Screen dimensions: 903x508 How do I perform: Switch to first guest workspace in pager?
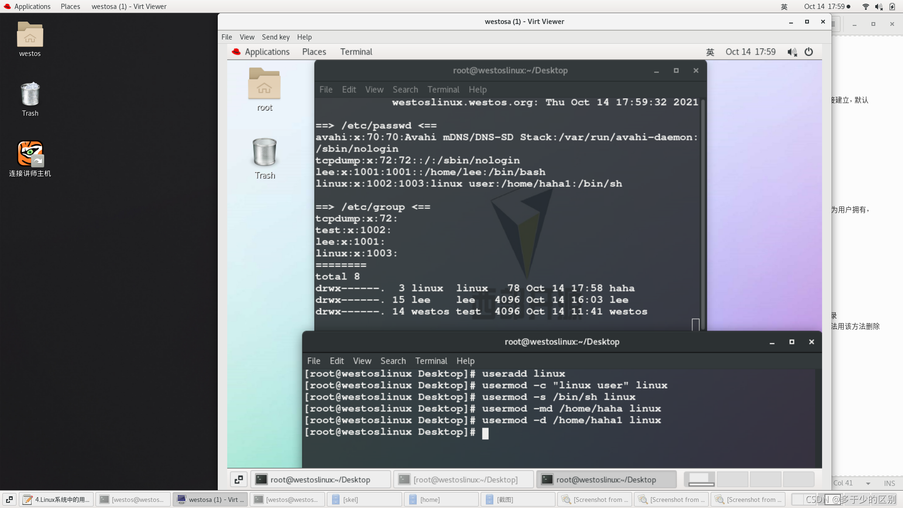point(699,479)
